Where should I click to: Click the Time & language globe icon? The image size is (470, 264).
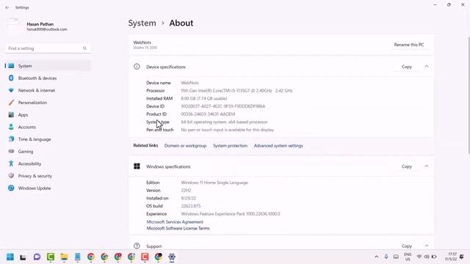pyautogui.click(x=11, y=139)
